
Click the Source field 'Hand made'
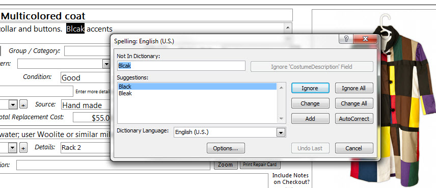[x=86, y=105]
